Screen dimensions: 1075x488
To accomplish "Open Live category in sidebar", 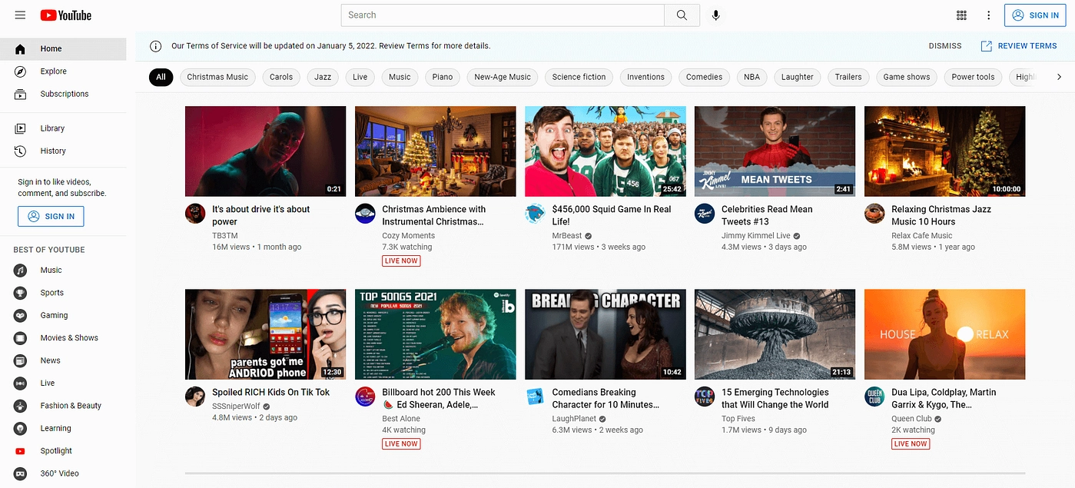I will click(x=63, y=383).
